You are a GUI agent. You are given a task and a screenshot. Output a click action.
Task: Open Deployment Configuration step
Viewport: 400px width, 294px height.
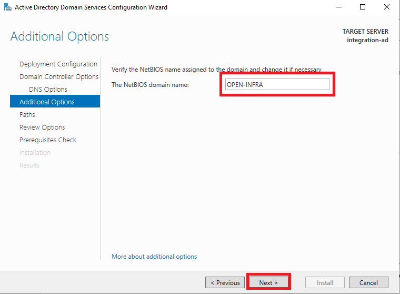pyautogui.click(x=58, y=64)
